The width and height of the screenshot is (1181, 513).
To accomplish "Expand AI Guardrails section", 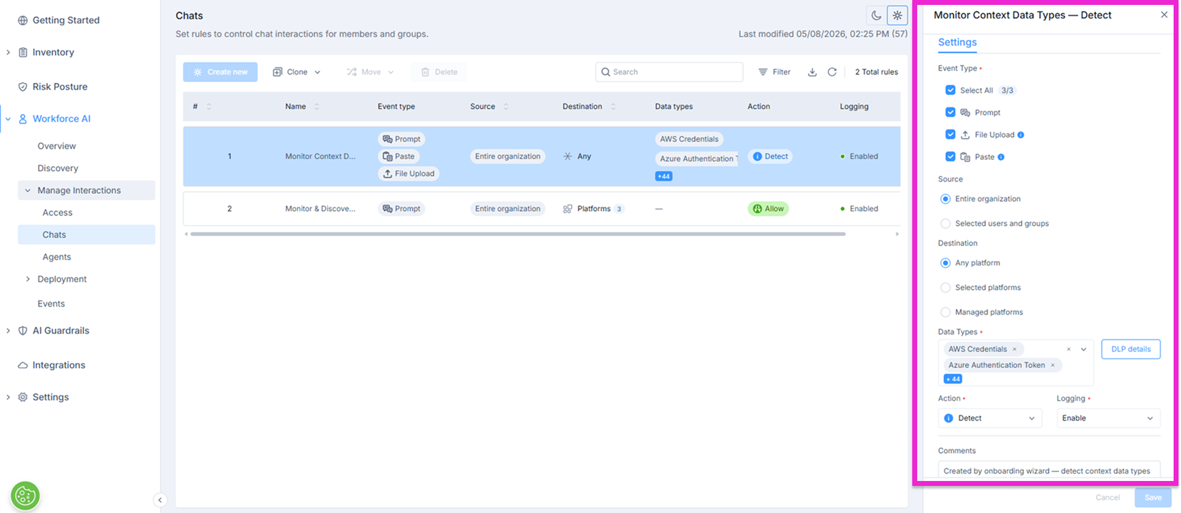I will [x=8, y=331].
